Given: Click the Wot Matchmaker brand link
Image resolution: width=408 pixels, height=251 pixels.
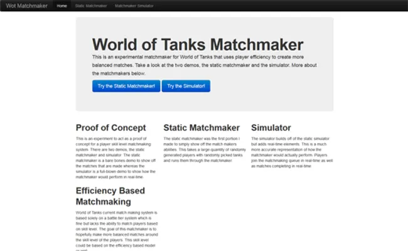Looking at the screenshot, I should 27,6.
